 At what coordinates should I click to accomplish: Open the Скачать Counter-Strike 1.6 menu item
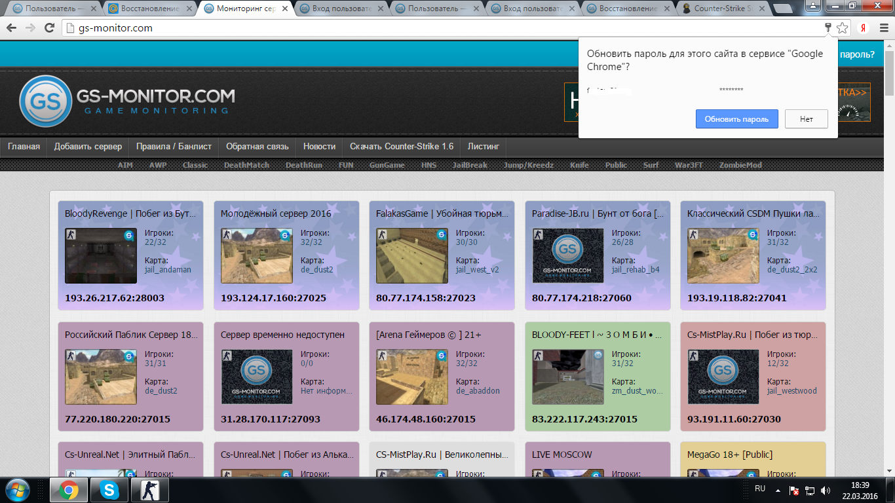click(x=402, y=146)
